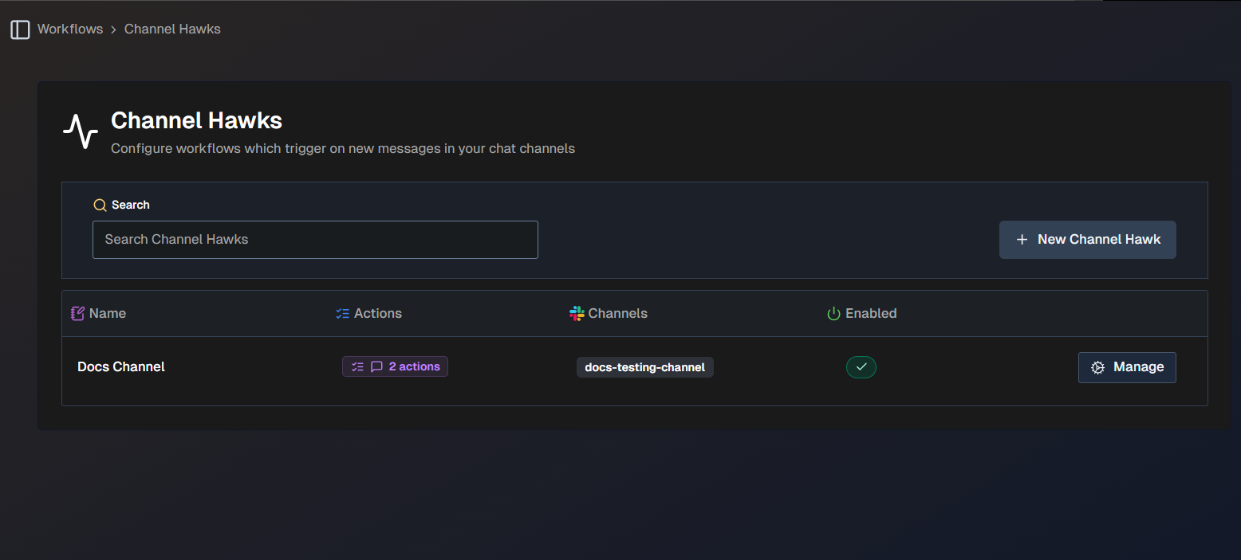This screenshot has width=1241, height=560.
Task: Disable the Docs Channel enabled checkmark
Action: [x=861, y=367]
